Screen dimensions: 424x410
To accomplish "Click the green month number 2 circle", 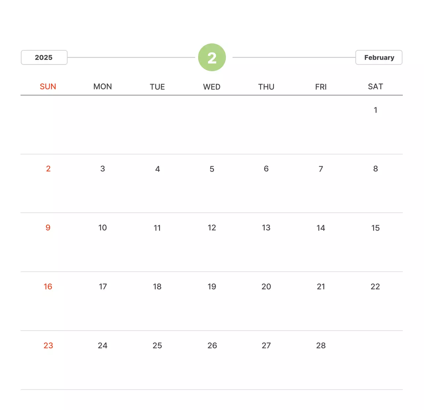I will [212, 57].
